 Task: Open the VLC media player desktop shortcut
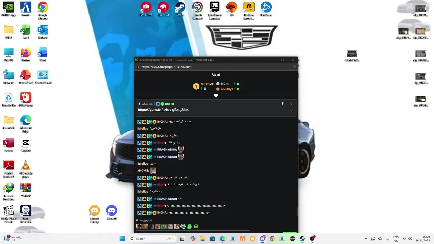point(25,169)
